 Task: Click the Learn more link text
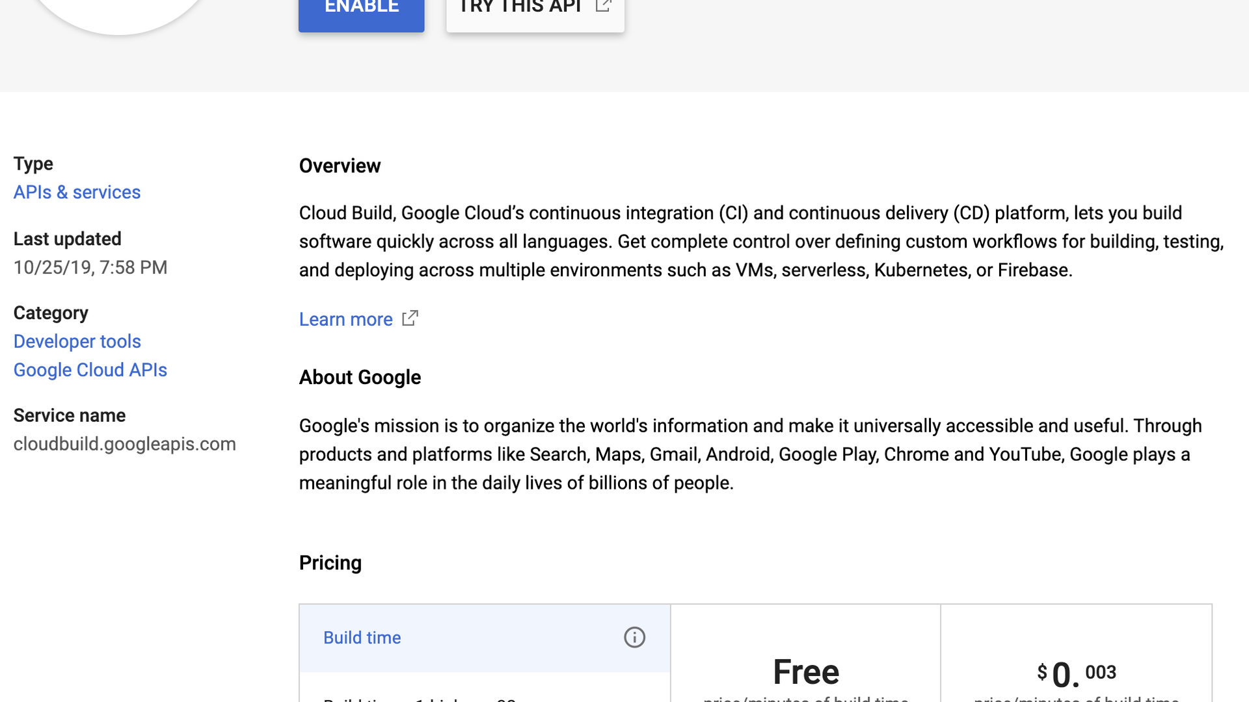[345, 319]
